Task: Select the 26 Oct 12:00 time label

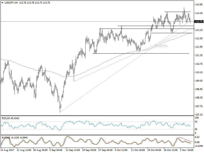Action: pyautogui.click(x=171, y=150)
